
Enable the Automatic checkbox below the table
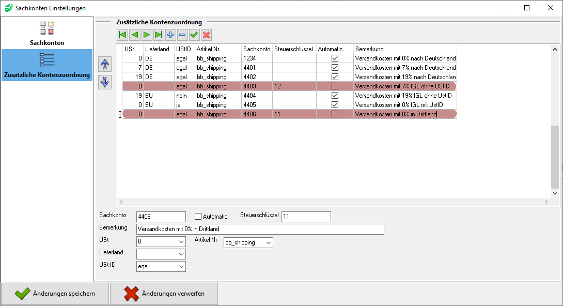tap(198, 217)
